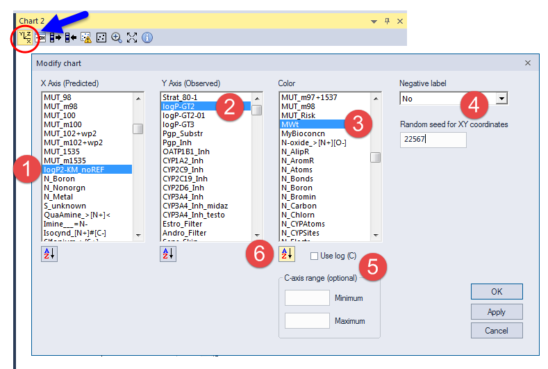Screen dimensions: 548x369
Task: Click the Apply button
Action: tap(497, 311)
